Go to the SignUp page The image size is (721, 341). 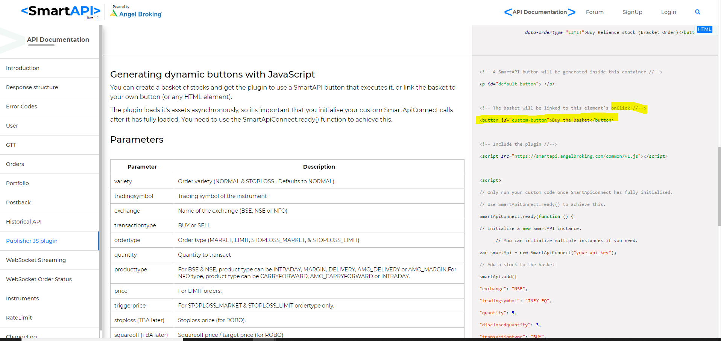(632, 12)
